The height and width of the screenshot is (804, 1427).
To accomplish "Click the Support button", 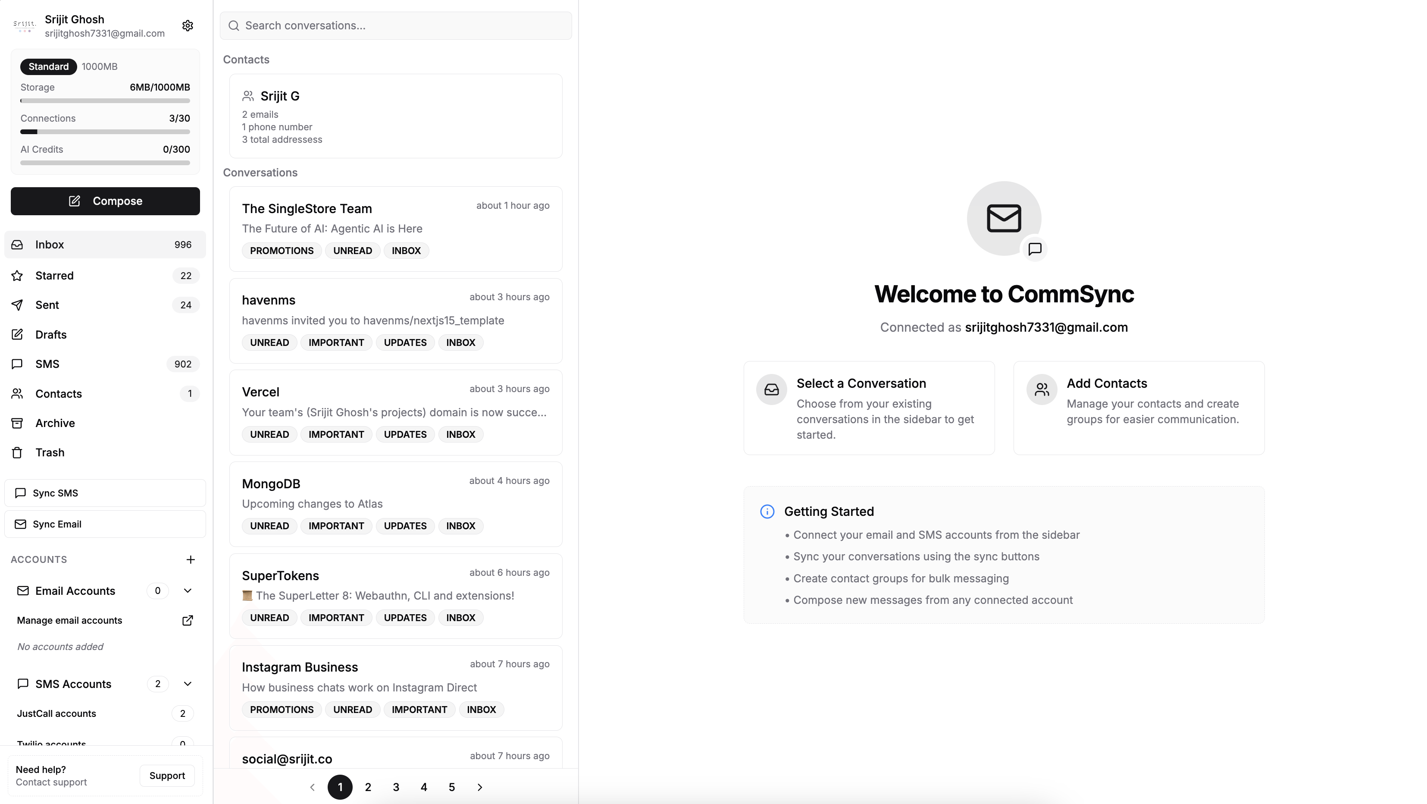I will [x=167, y=776].
